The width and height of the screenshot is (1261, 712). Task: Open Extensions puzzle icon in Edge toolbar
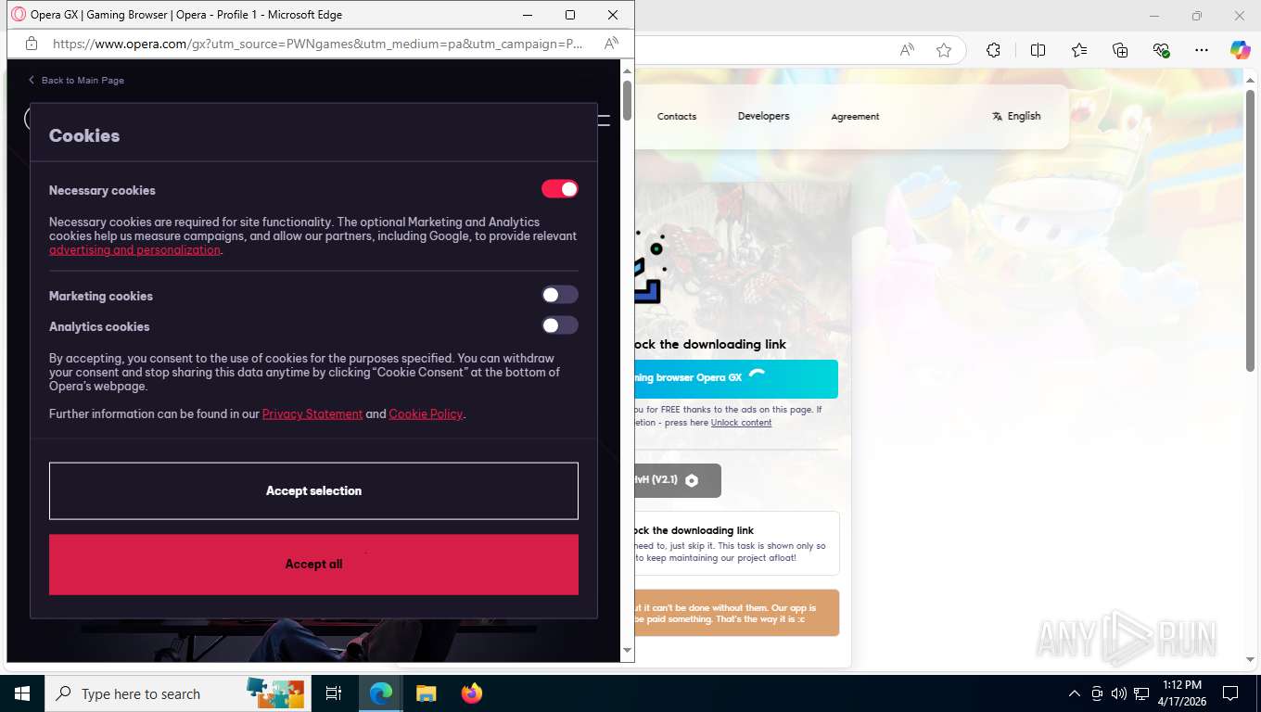click(x=993, y=50)
